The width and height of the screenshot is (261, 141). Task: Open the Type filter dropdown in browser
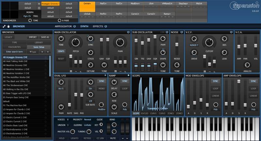coord(33,52)
